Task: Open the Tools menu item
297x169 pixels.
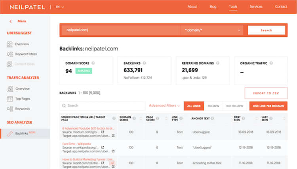Action: click(233, 7)
